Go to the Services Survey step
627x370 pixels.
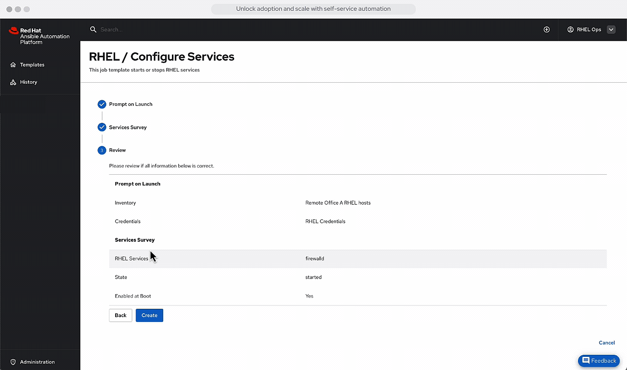(128, 127)
